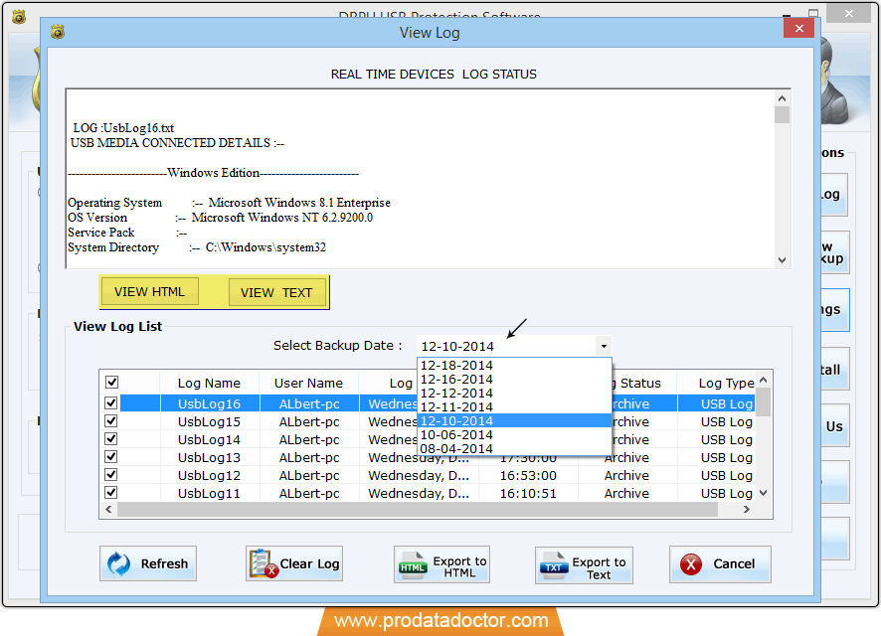Pick 12-12-2014 in the date dropdown
The width and height of the screenshot is (881, 636).
[457, 393]
